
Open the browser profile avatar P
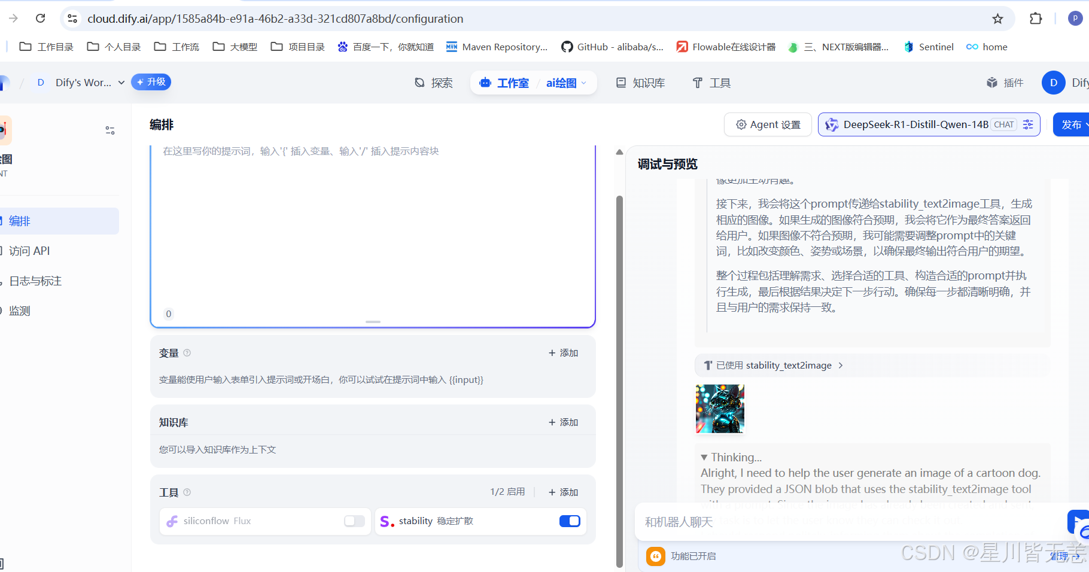pos(1075,19)
